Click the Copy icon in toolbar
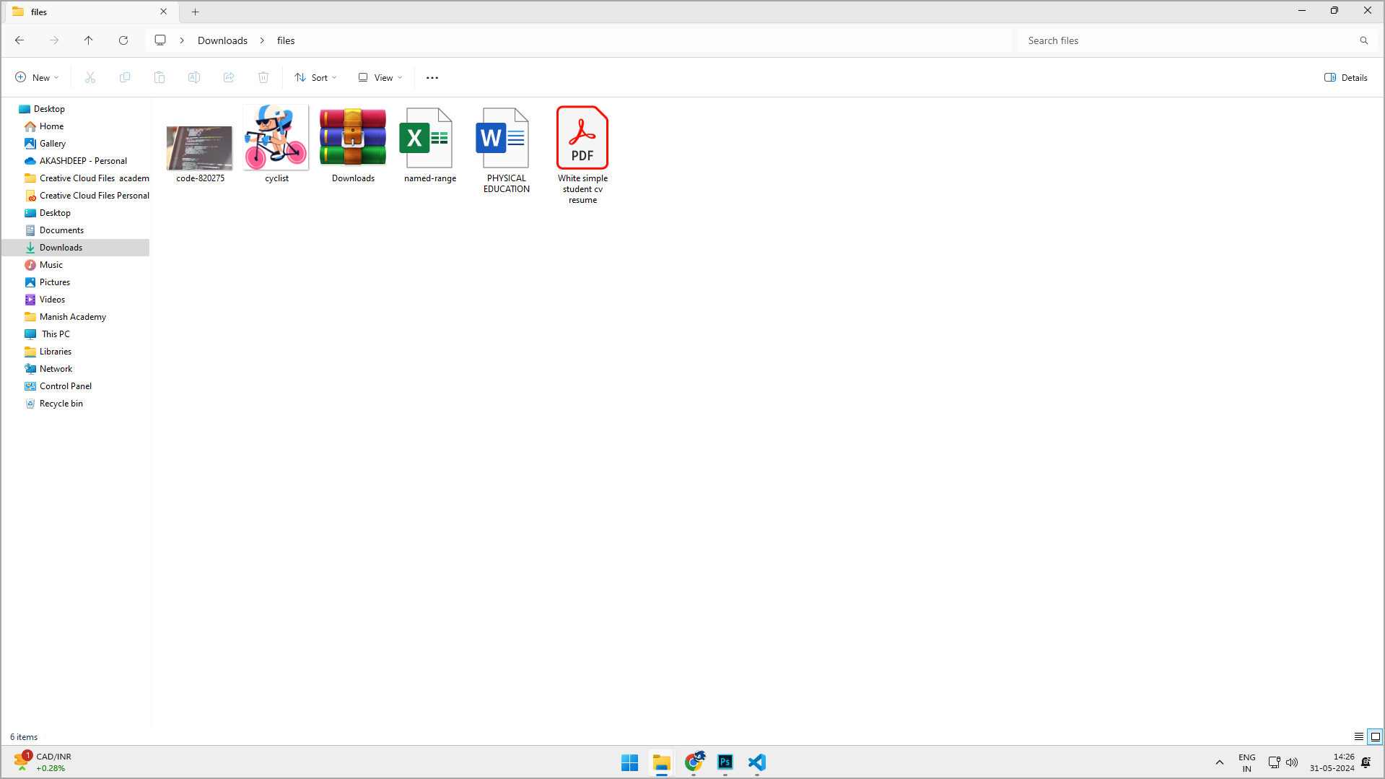The height and width of the screenshot is (779, 1385). (125, 78)
